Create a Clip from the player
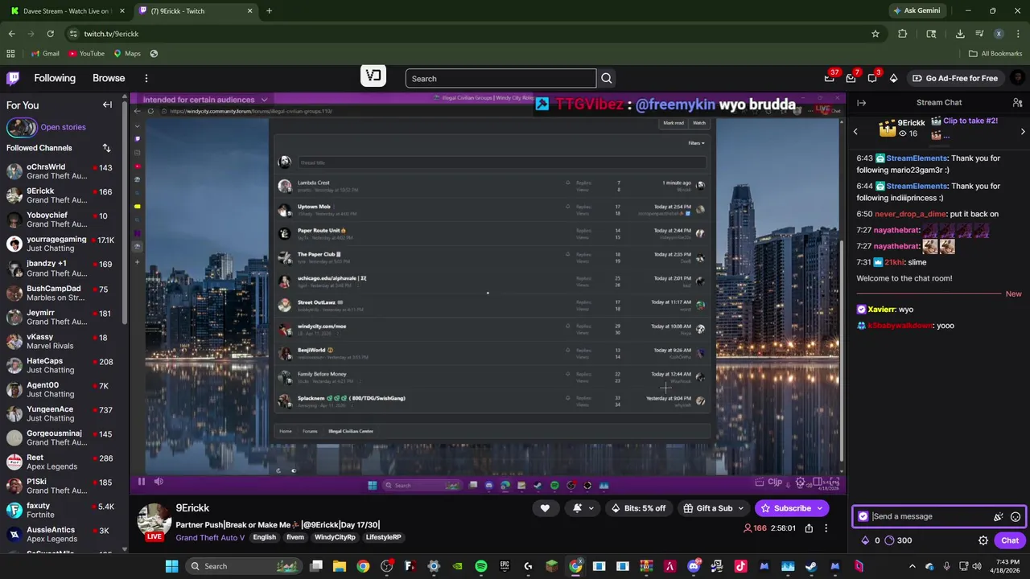The width and height of the screenshot is (1030, 579). click(x=768, y=482)
